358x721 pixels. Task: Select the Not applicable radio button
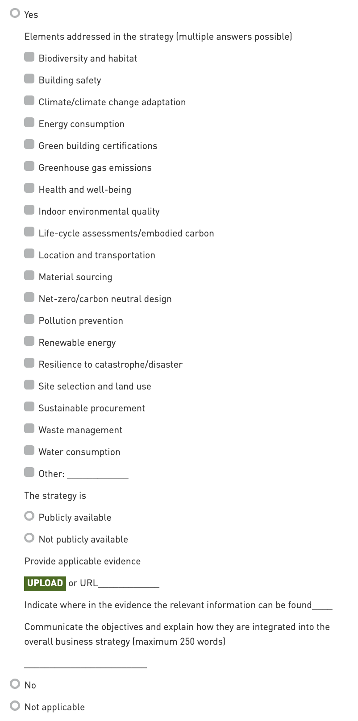click(x=16, y=706)
